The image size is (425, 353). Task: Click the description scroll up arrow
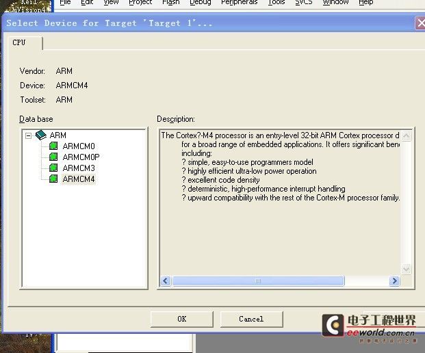406,135
